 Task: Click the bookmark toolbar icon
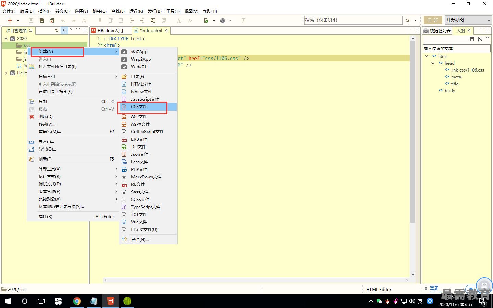click(100, 21)
